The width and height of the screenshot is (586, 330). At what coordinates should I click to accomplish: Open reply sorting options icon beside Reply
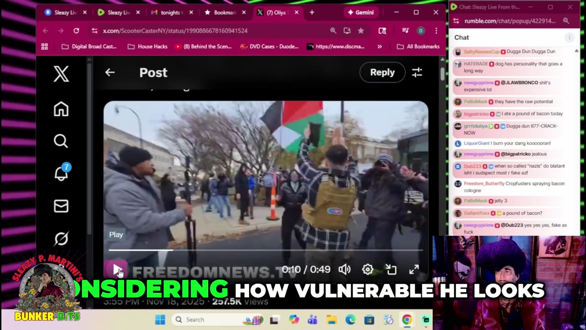coord(417,72)
